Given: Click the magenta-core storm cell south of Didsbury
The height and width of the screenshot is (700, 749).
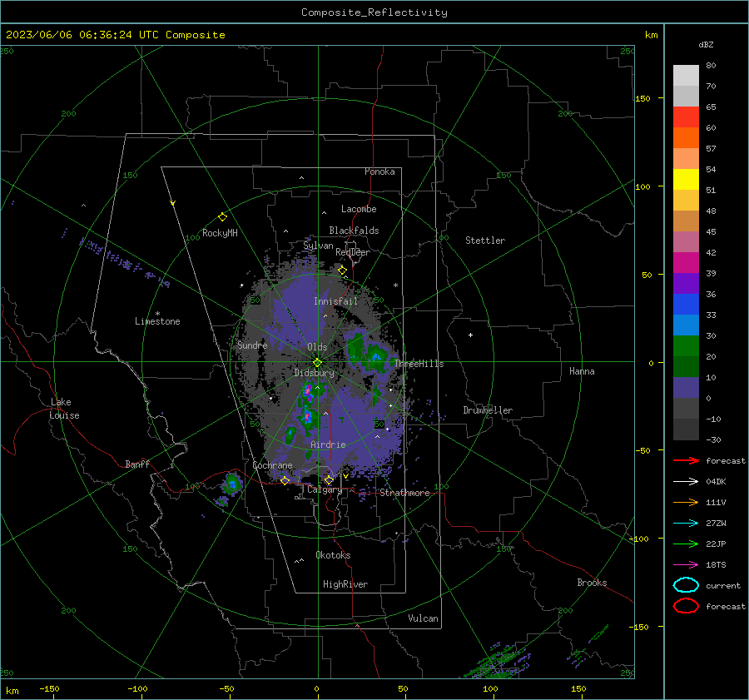Looking at the screenshot, I should [x=308, y=393].
